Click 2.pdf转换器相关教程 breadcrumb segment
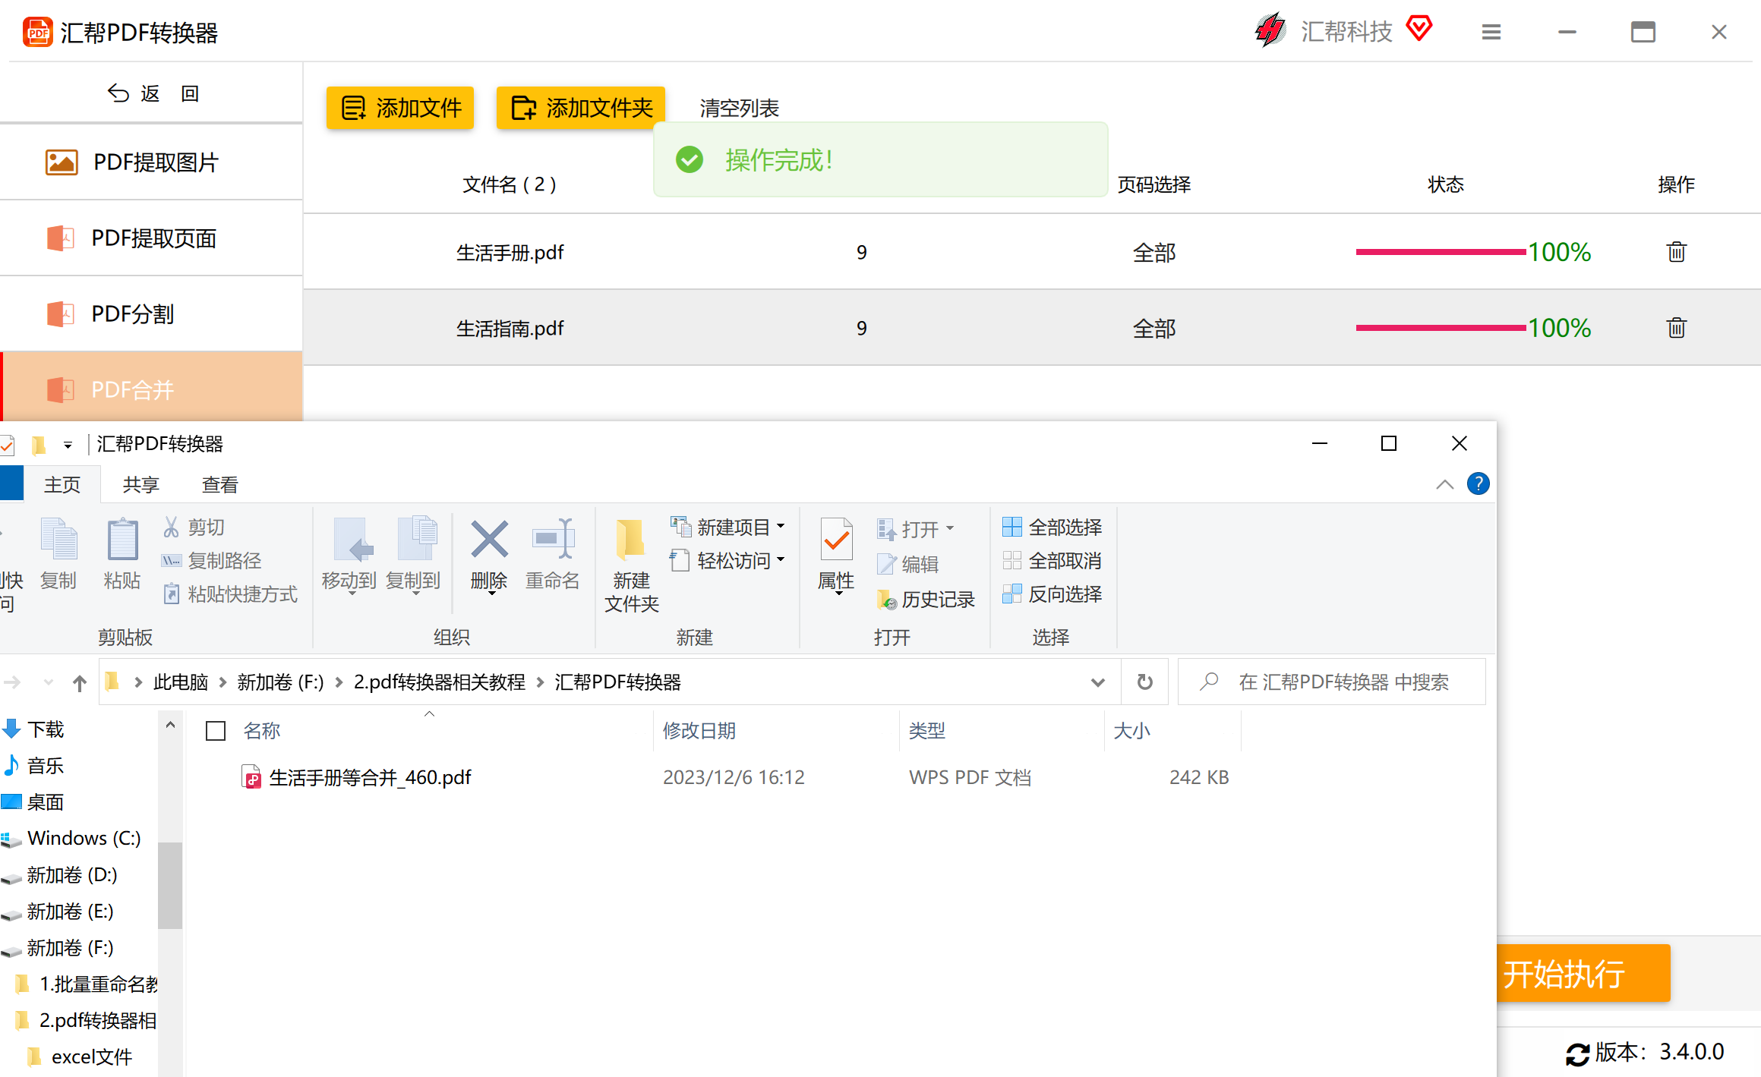The height and width of the screenshot is (1077, 1761). pos(439,682)
